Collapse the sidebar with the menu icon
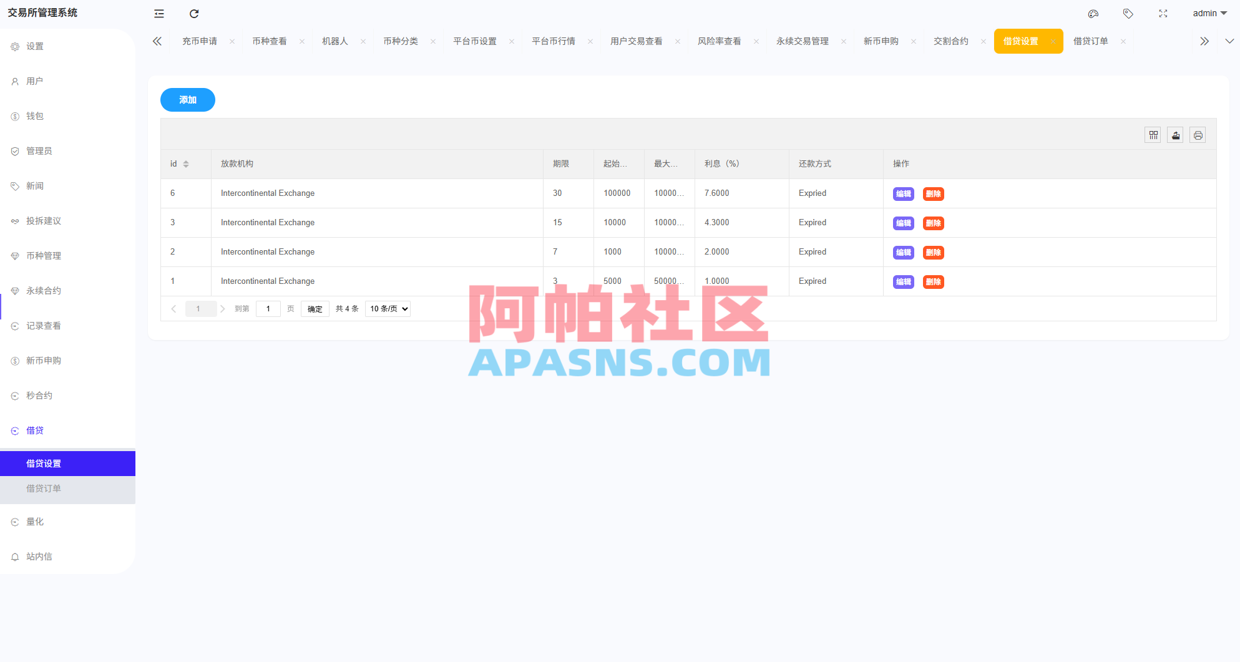 (x=159, y=13)
